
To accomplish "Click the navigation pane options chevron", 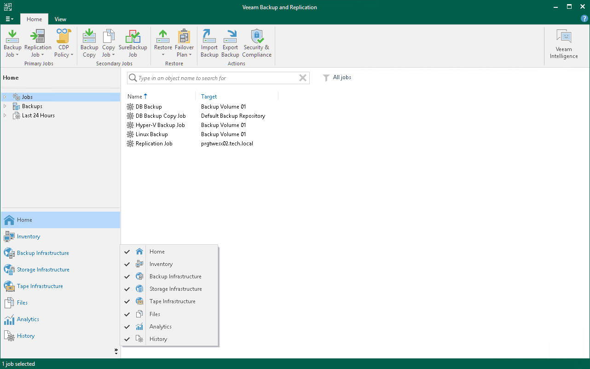I will (x=116, y=352).
